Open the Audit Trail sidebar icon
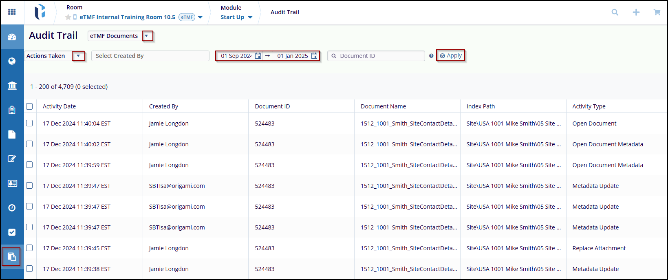 pos(11,257)
